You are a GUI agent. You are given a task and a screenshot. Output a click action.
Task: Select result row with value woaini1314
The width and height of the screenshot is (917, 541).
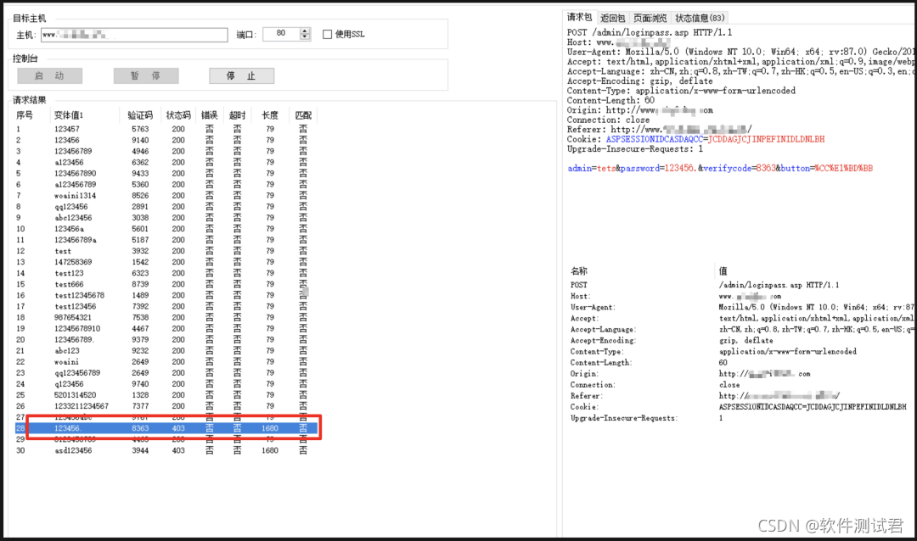coord(166,196)
